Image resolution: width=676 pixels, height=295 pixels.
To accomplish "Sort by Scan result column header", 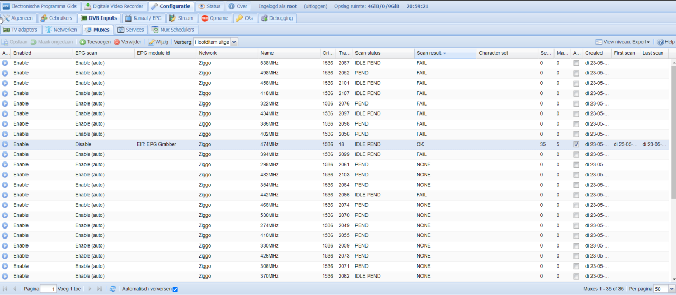I will click(x=429, y=53).
